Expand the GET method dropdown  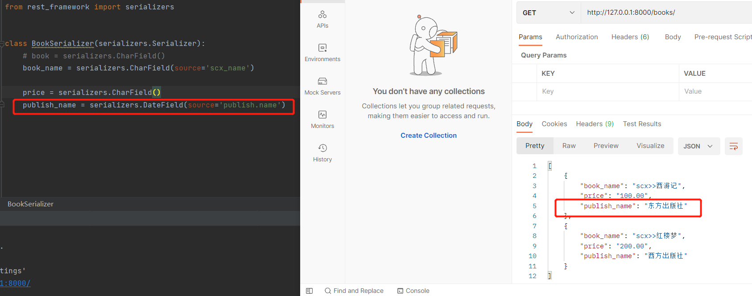click(548, 12)
